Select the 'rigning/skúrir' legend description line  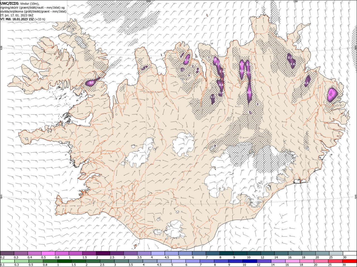(x=33, y=8)
